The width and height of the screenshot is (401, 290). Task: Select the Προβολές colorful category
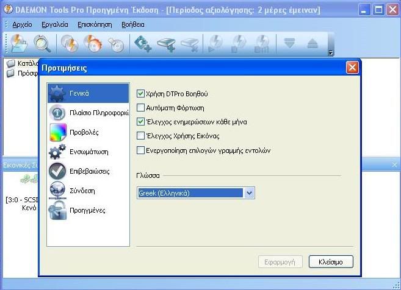click(89, 132)
